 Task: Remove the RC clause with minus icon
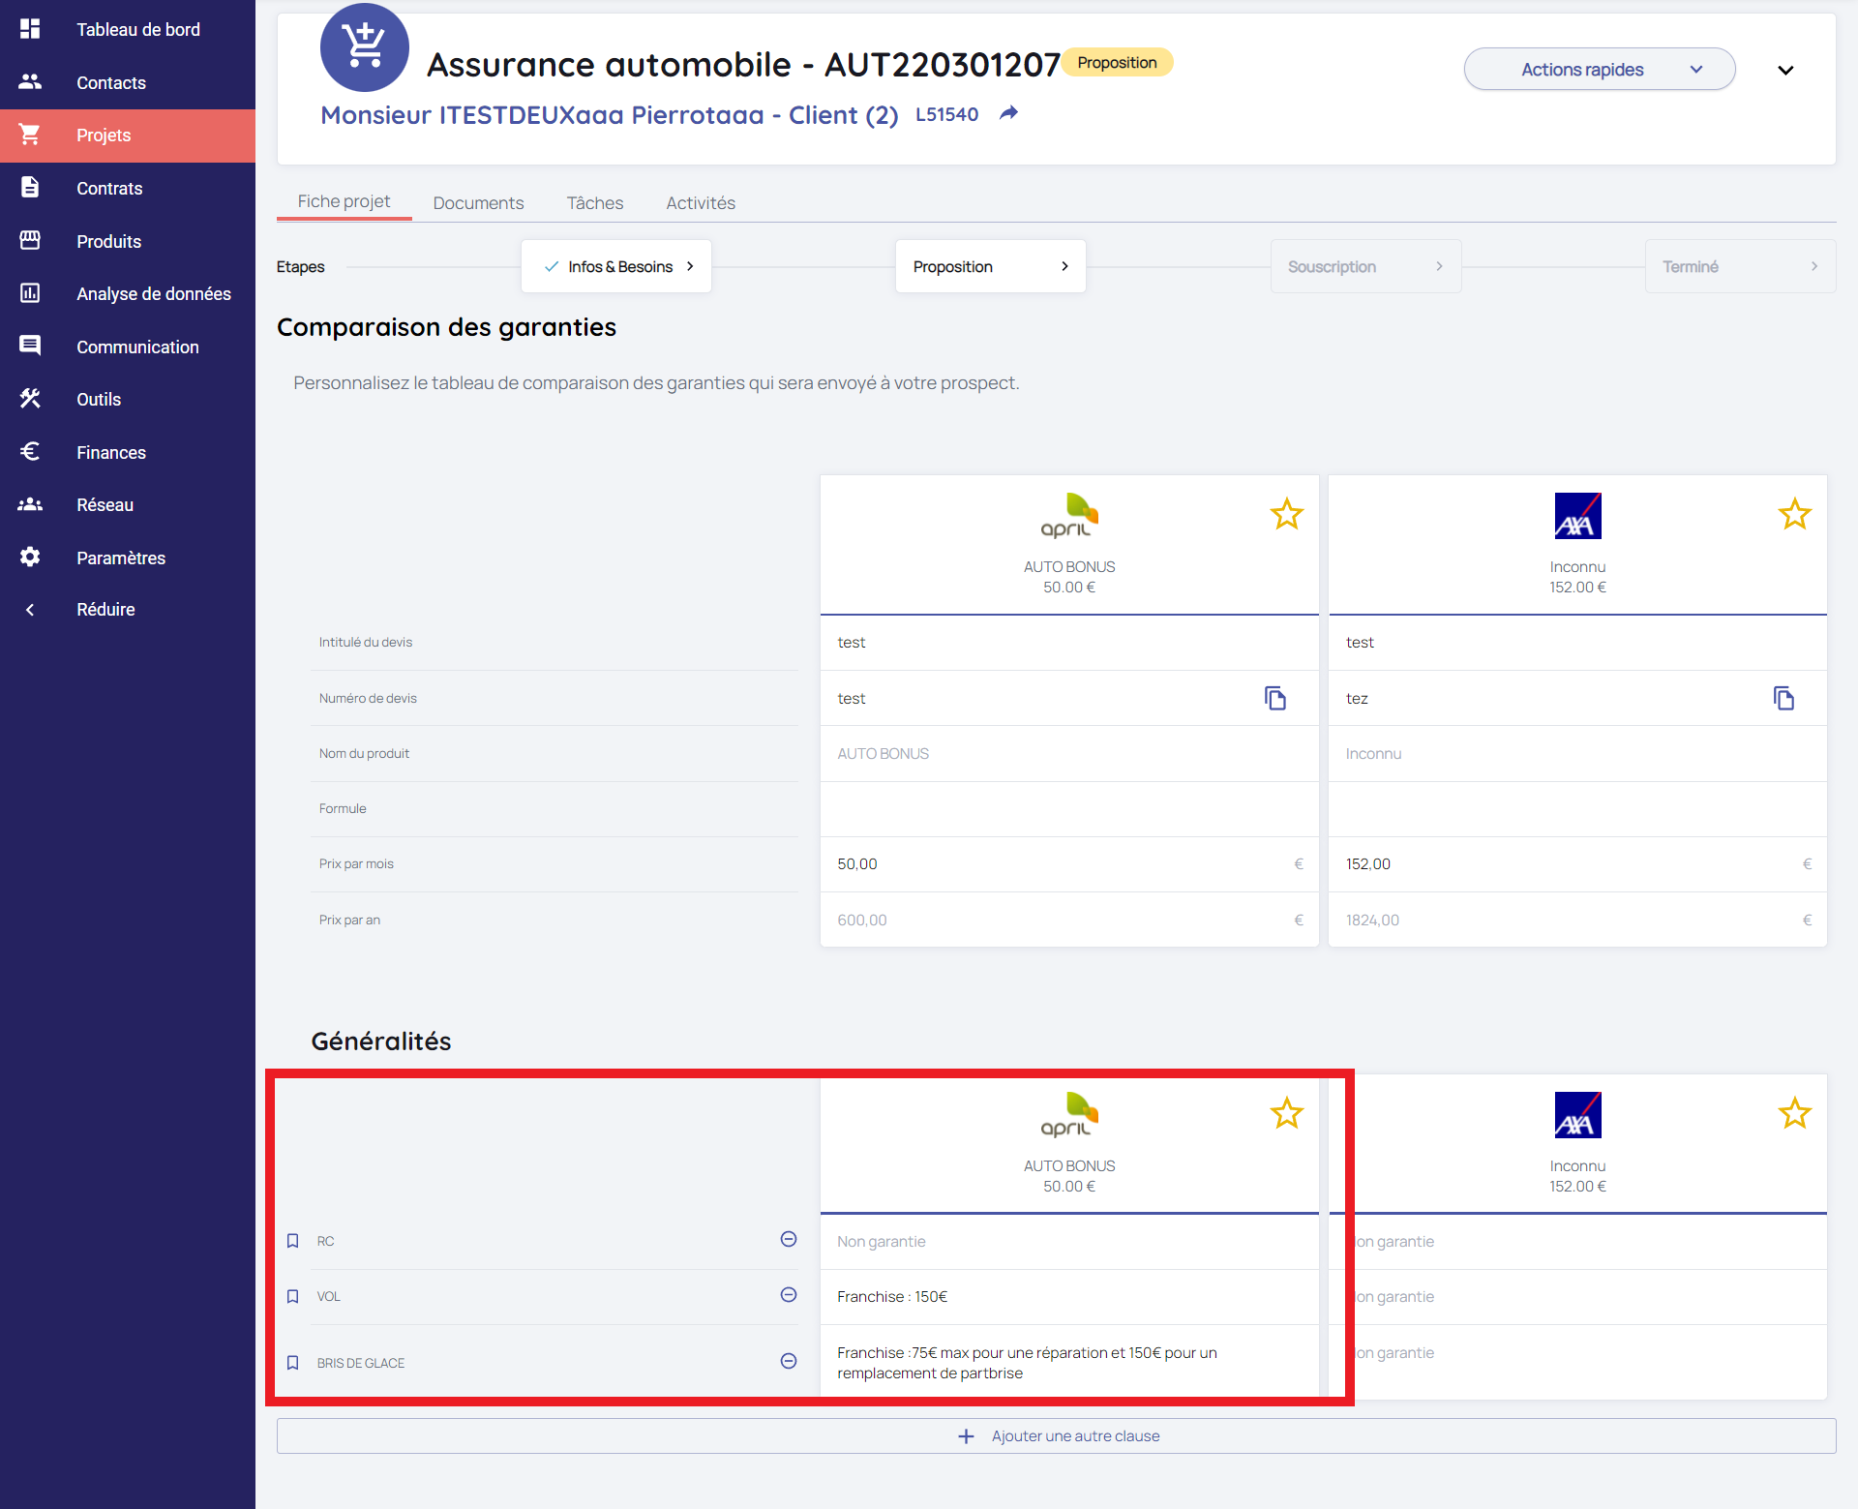(789, 1240)
